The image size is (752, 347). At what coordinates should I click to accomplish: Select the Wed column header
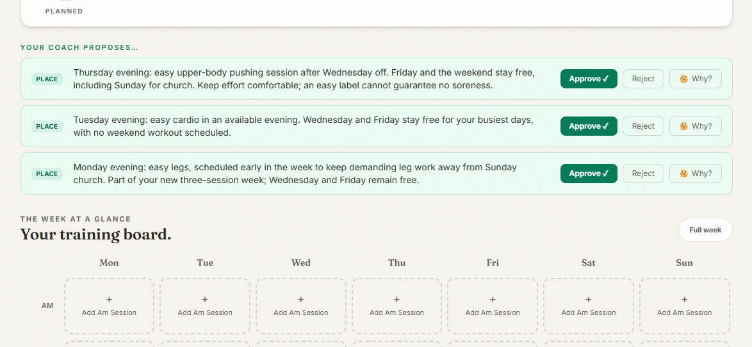coord(300,262)
